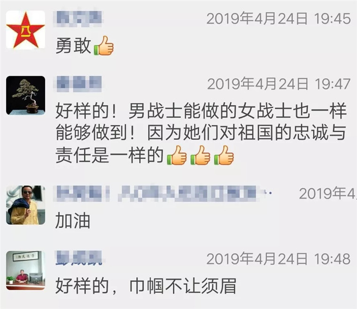Tap the bonsai tree avatar
This screenshot has width=357, height=309.
point(25,95)
